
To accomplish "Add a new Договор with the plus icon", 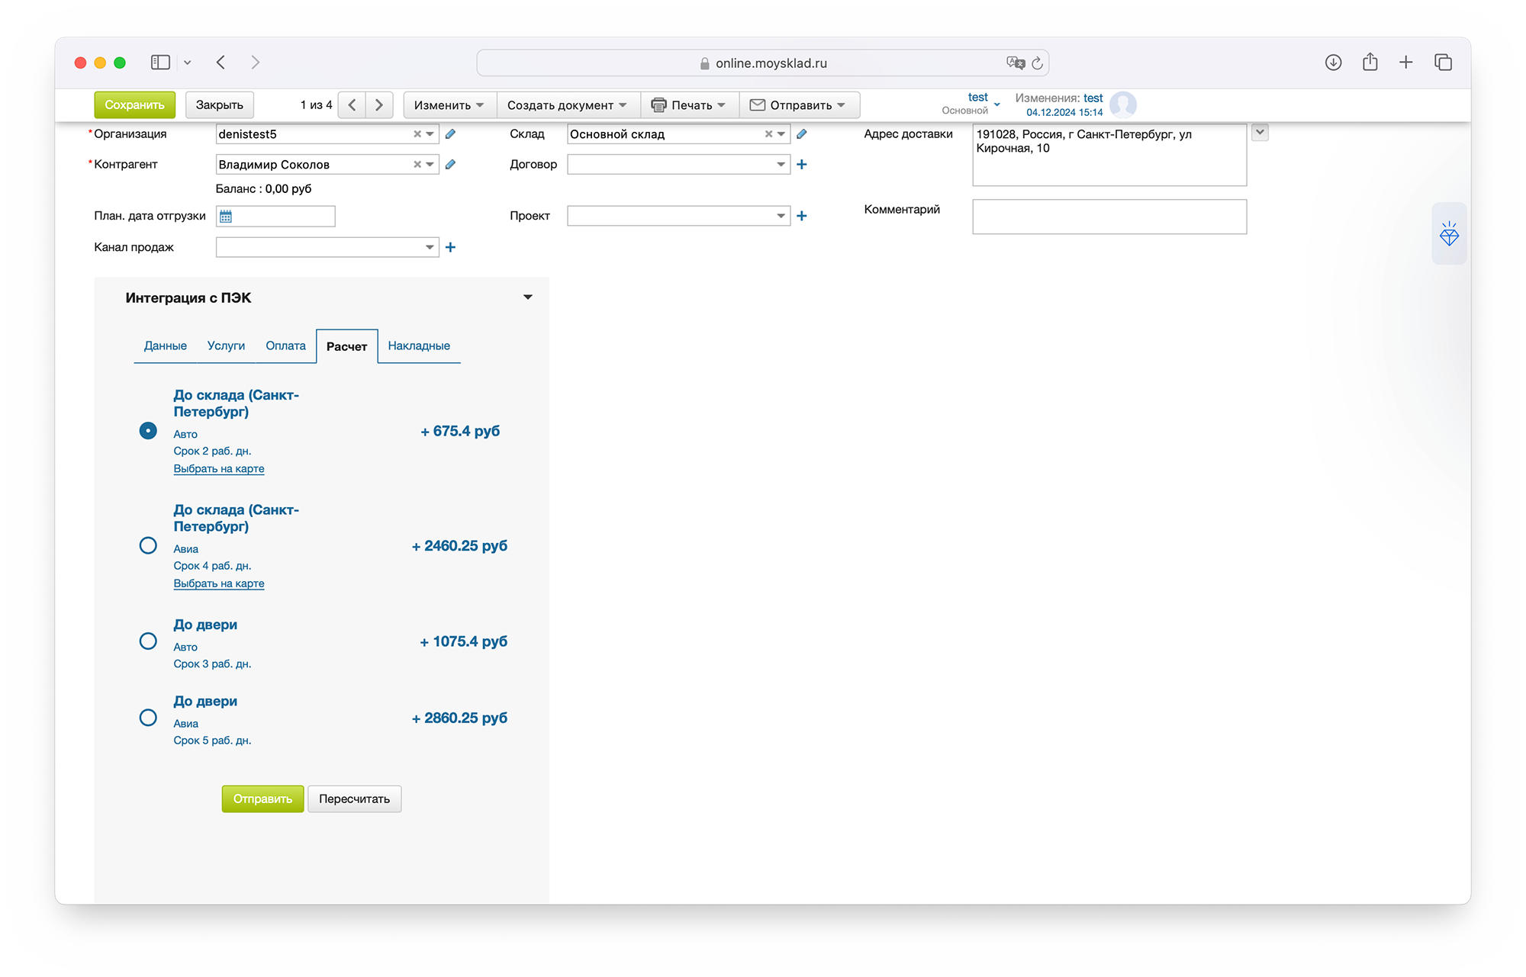I will [801, 165].
